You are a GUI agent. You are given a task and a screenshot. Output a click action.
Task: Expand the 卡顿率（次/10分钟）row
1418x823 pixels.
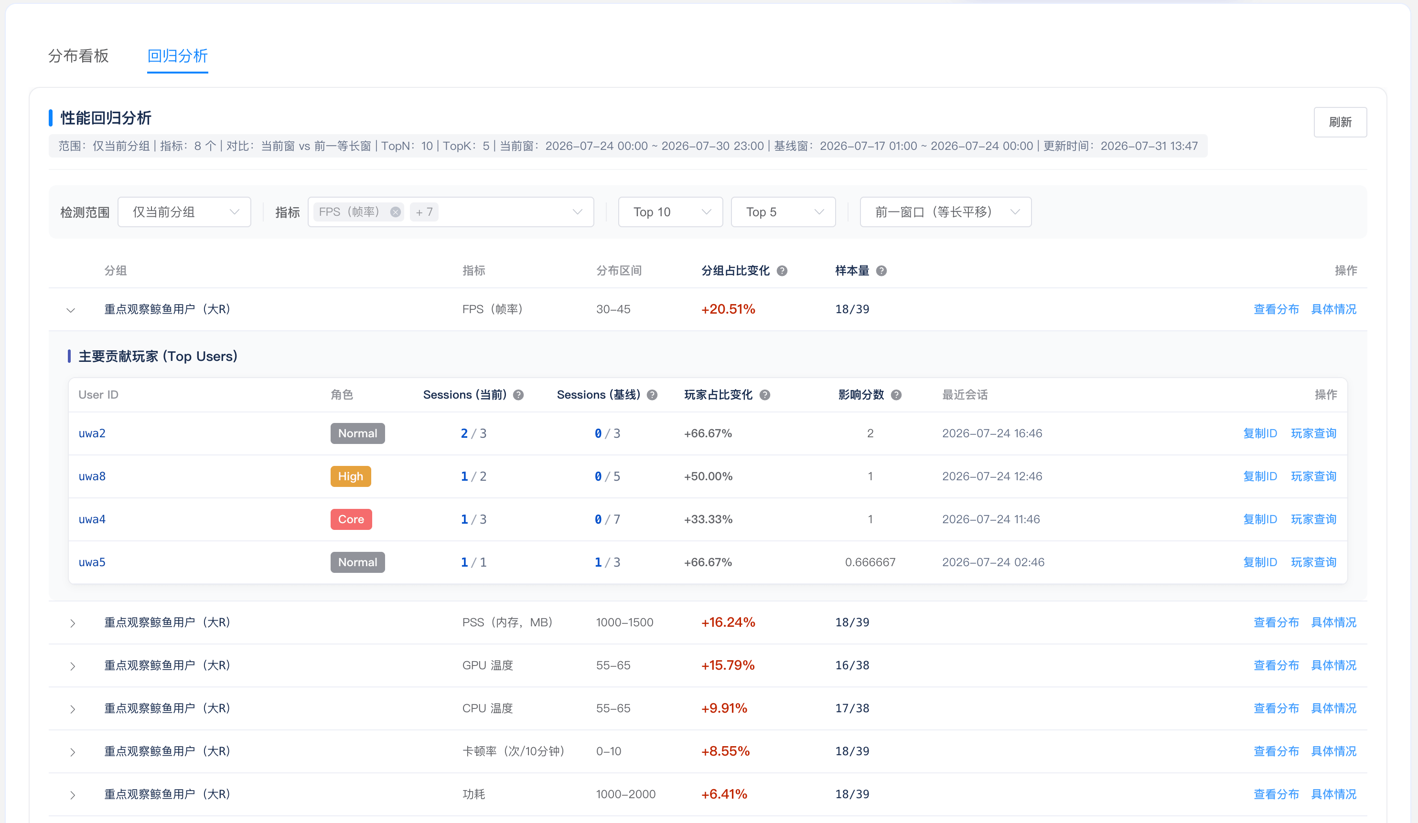(x=73, y=751)
